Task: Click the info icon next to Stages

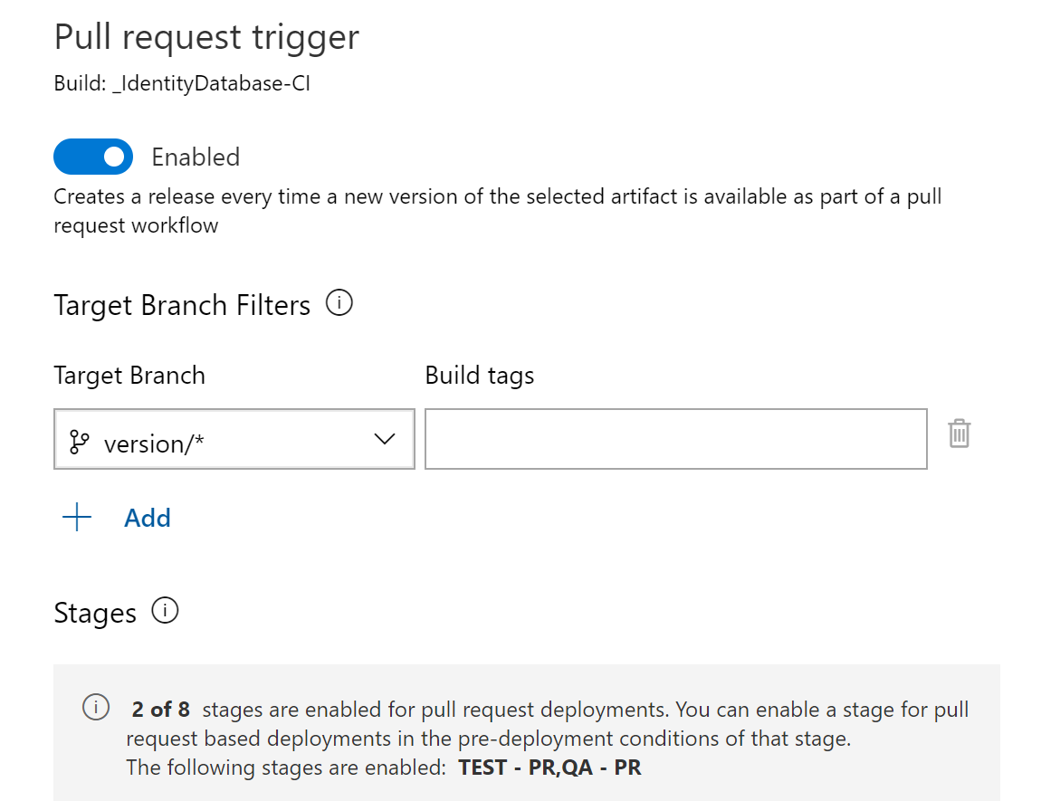Action: tap(166, 611)
